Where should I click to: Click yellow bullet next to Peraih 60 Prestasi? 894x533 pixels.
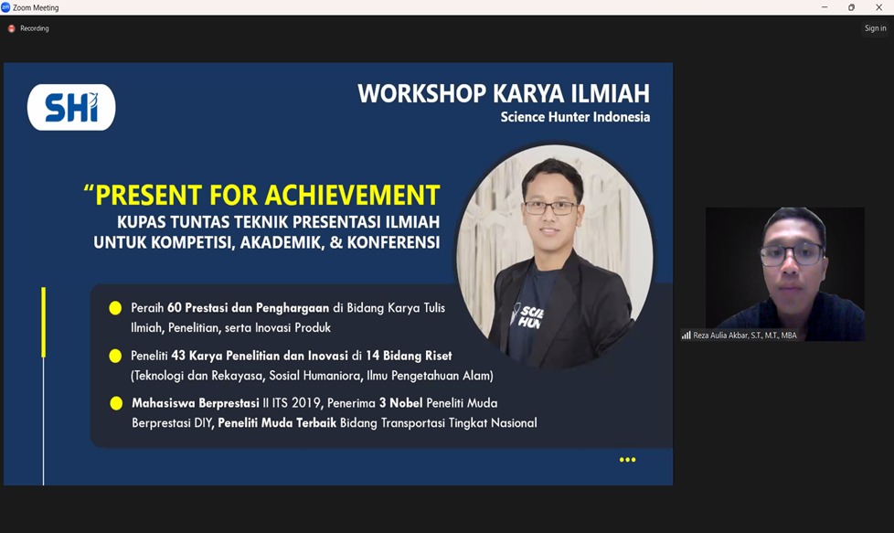pyautogui.click(x=115, y=308)
